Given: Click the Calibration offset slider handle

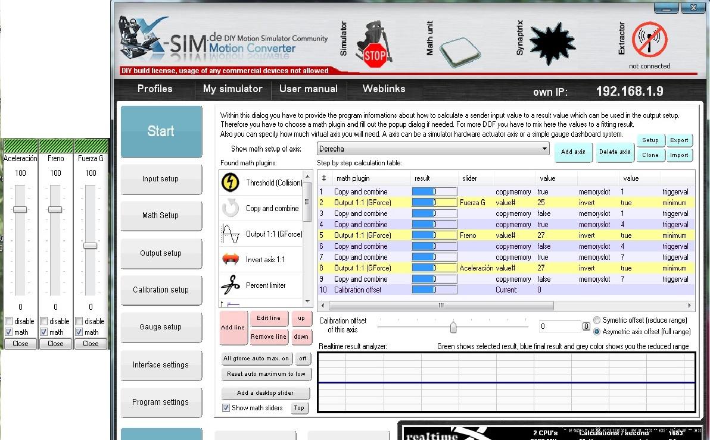Looking at the screenshot, I should click(453, 327).
